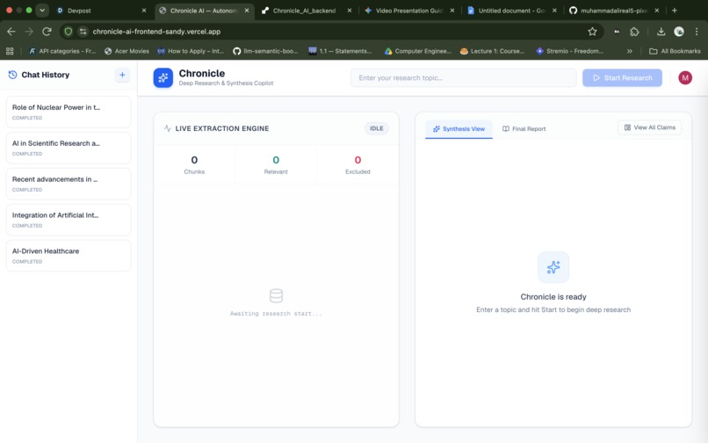Click the site settings icon in address bar
Viewport: 708px width, 443px height.
pos(83,32)
